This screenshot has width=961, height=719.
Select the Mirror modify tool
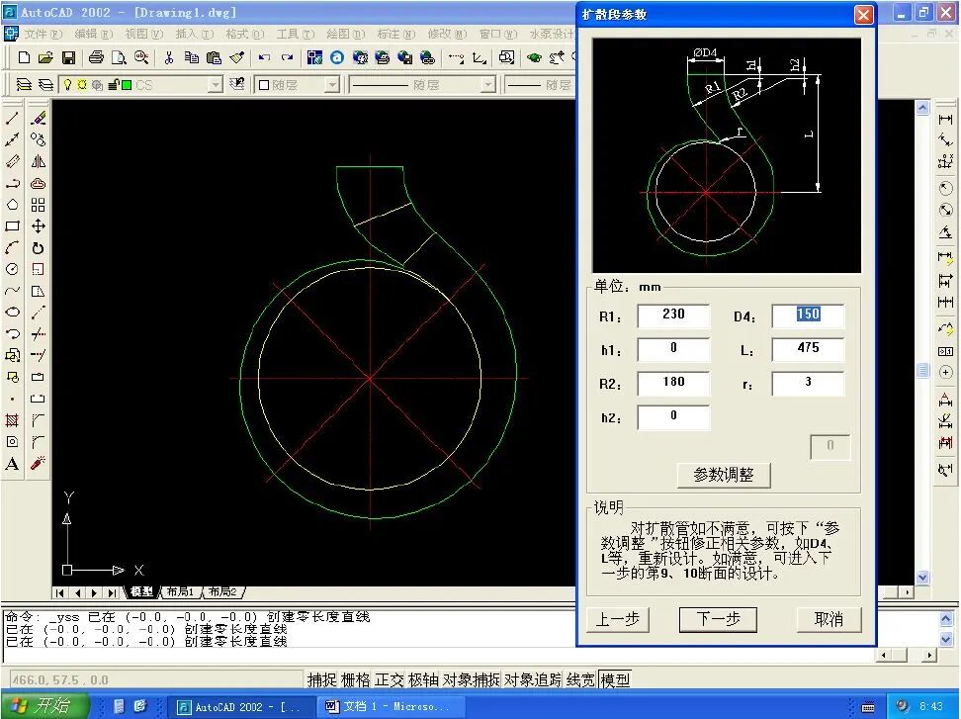point(38,161)
